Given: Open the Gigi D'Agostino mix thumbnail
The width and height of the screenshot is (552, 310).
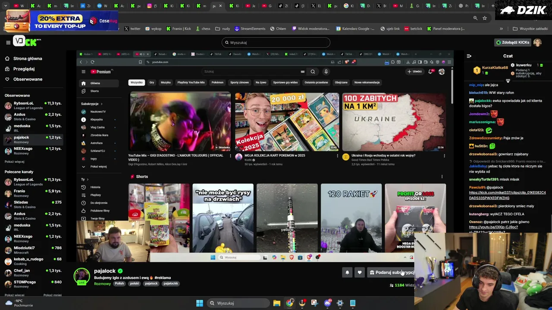Looking at the screenshot, I should 180,121.
